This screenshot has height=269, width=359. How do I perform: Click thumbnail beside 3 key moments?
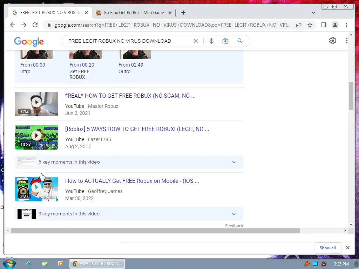point(27,214)
